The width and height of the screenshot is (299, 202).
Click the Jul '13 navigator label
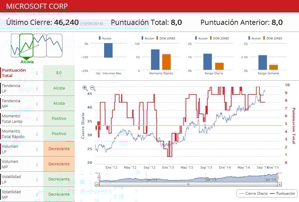click(x=211, y=180)
